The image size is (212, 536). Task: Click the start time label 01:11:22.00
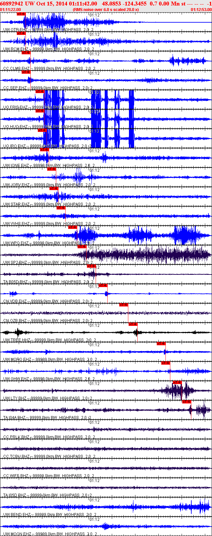click(x=11, y=10)
